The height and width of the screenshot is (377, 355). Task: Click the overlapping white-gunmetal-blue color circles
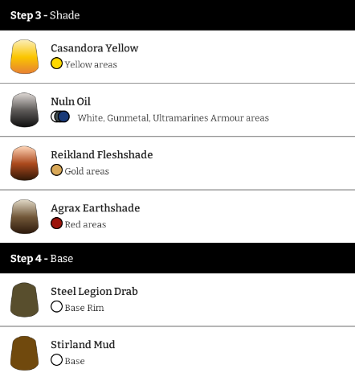pos(60,117)
